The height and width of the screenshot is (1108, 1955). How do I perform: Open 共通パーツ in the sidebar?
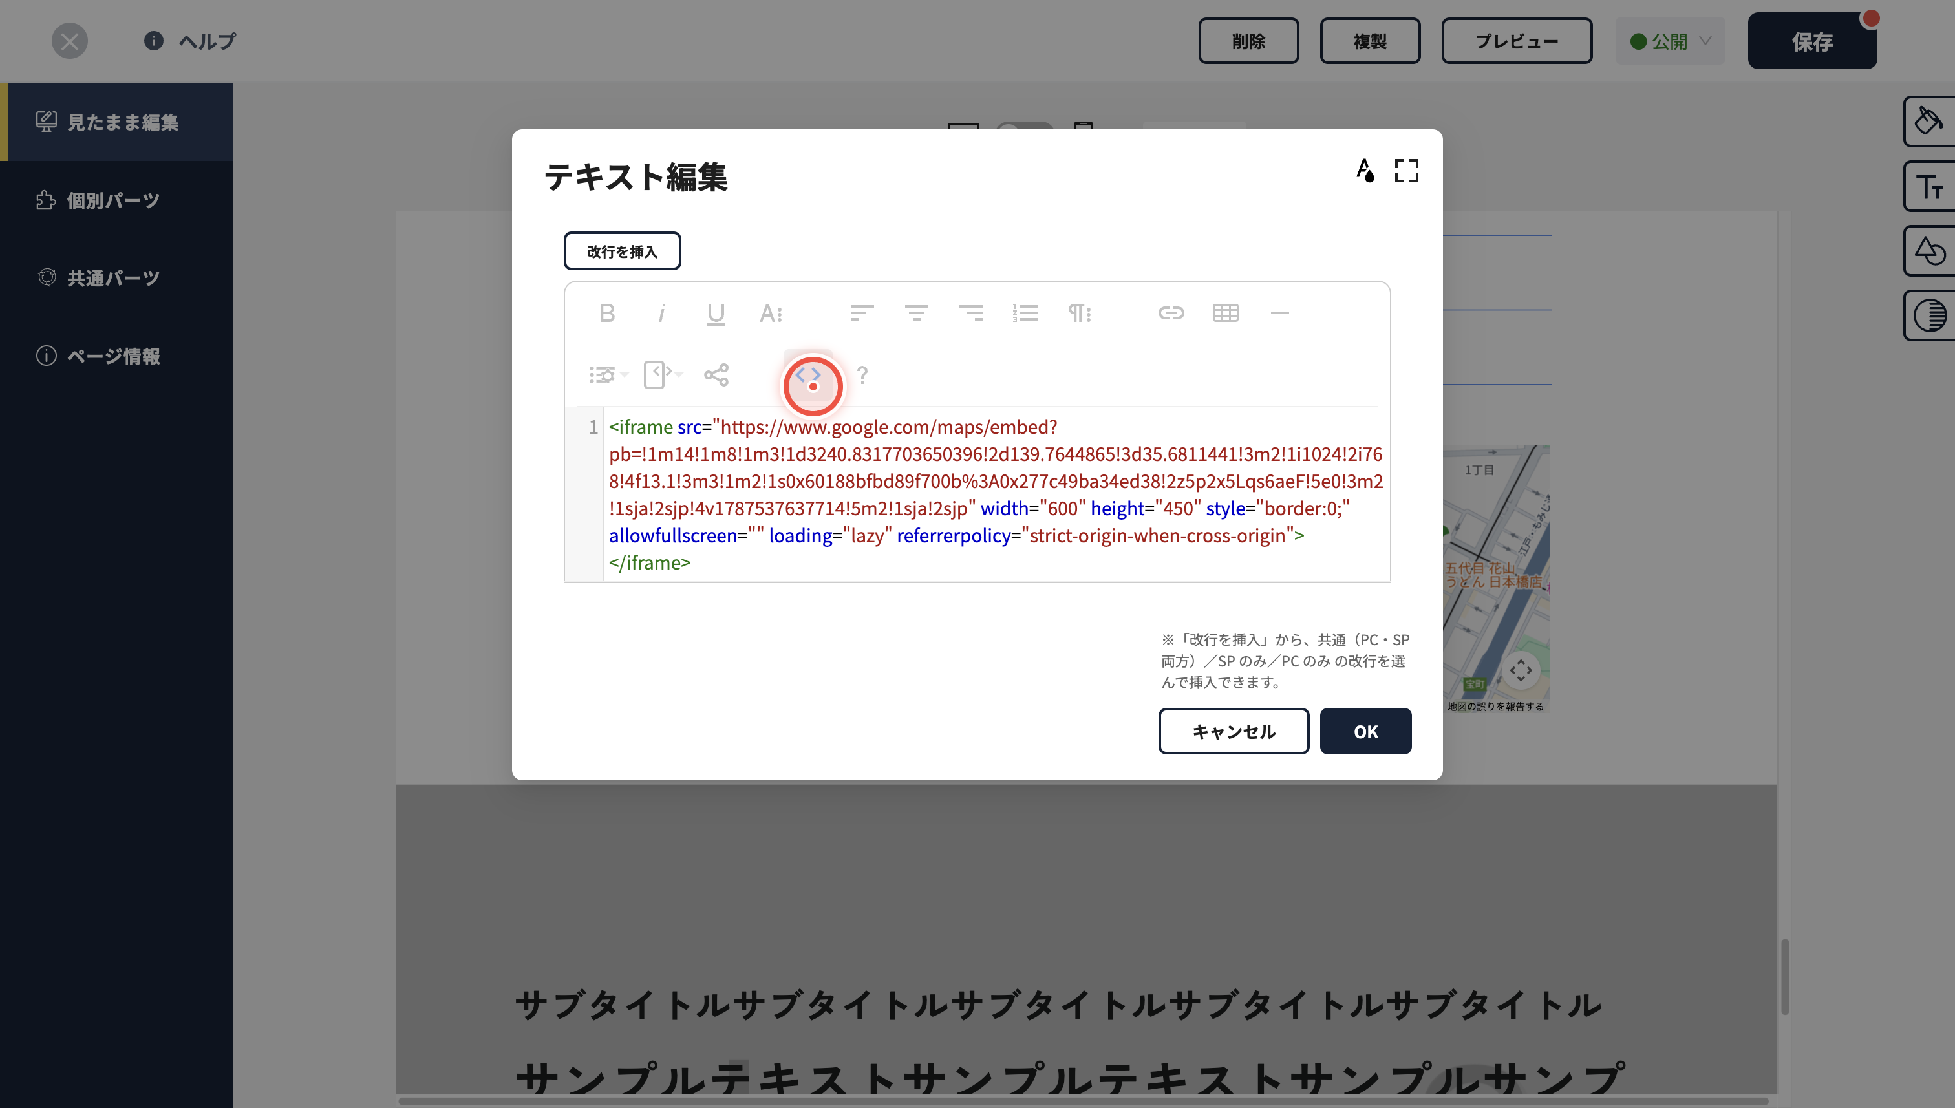(x=116, y=278)
